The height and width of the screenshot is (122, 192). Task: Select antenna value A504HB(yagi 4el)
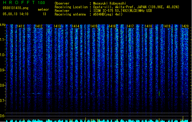click(x=108, y=14)
